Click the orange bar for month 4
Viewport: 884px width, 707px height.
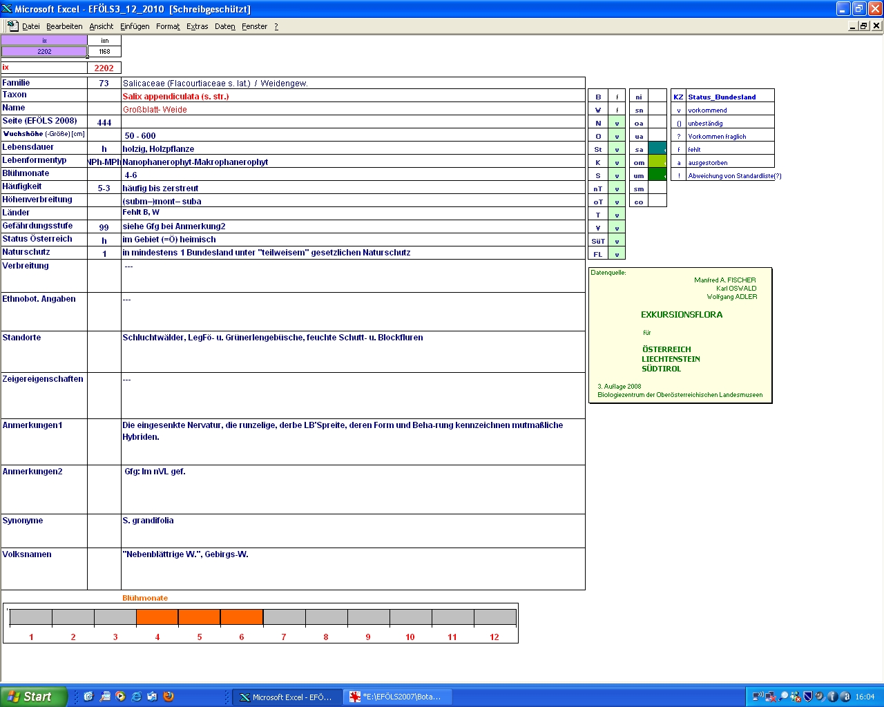157,617
